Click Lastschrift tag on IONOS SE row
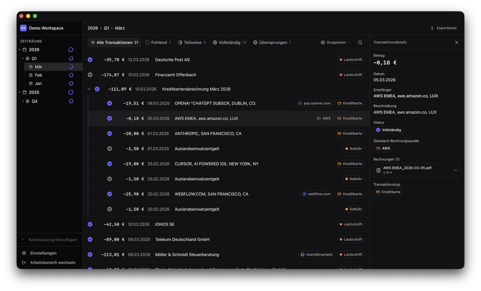This screenshot has width=481, height=291. [351, 224]
